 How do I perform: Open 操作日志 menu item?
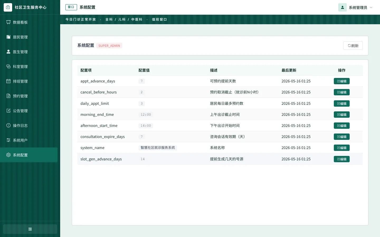tap(29, 126)
